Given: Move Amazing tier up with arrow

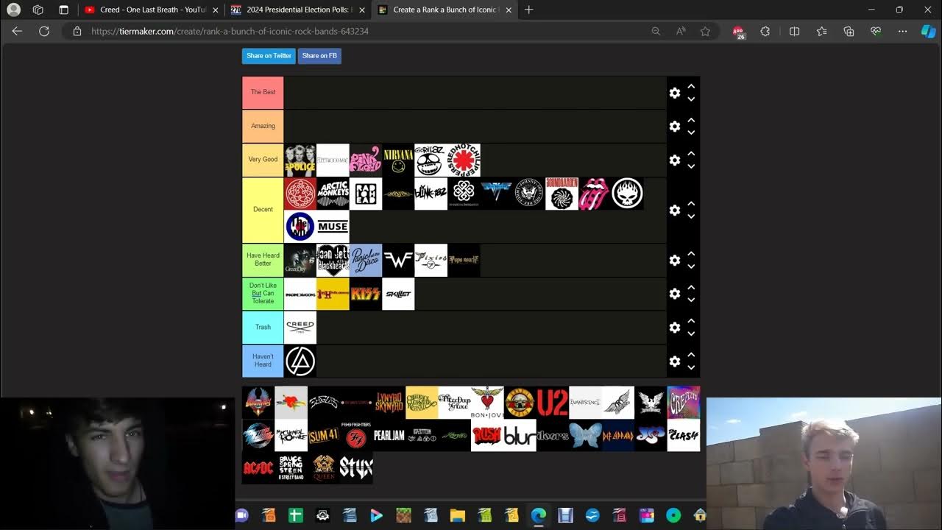Looking at the screenshot, I should (691, 120).
